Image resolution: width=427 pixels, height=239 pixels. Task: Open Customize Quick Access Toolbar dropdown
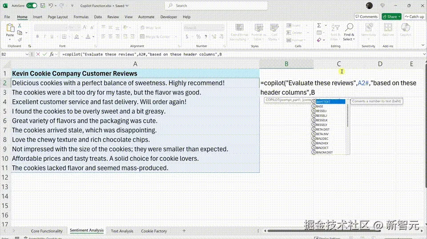tap(72, 6)
